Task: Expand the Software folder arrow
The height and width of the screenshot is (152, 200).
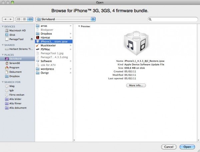Action: [71, 61]
